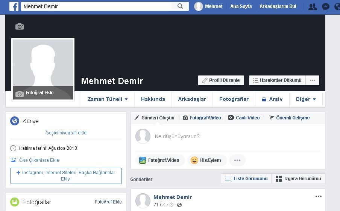Switch to the Arkadaşlar tab
Image resolution: width=340 pixels, height=211 pixels.
pos(192,99)
